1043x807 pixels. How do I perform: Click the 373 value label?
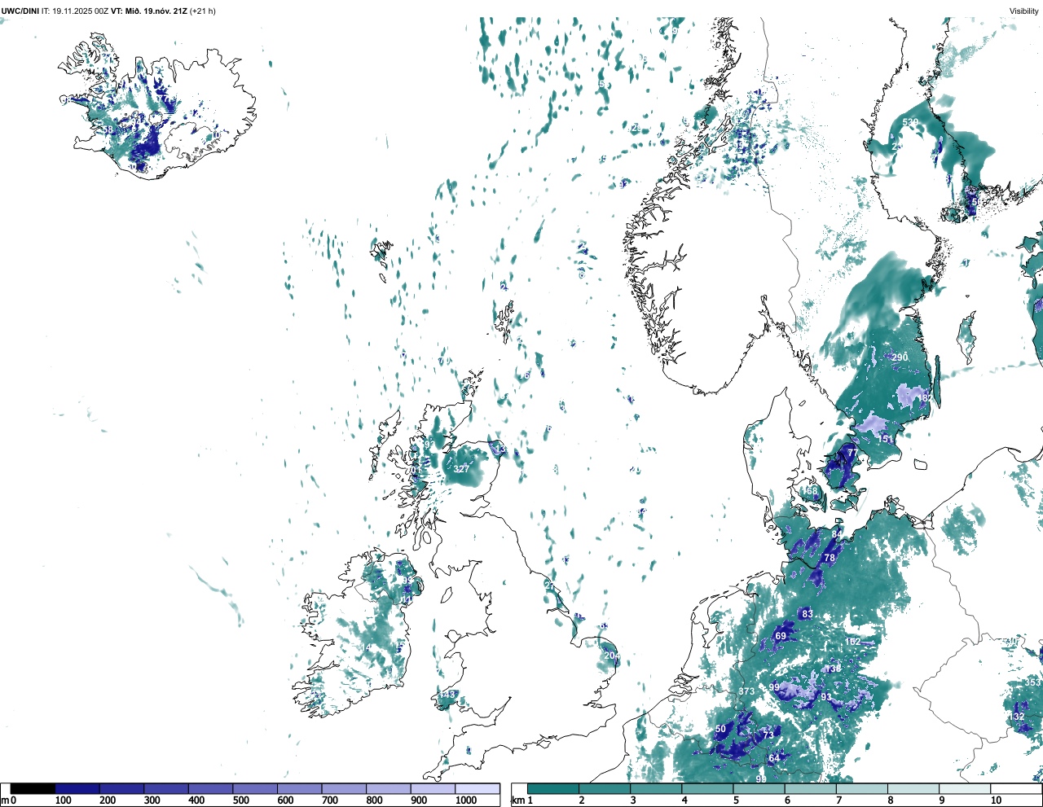click(x=746, y=691)
